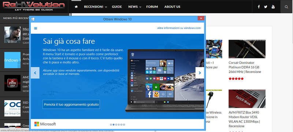Open the hamburger menu in Windows 10 dialog
The height and width of the screenshot is (132, 293).
coord(36,28)
